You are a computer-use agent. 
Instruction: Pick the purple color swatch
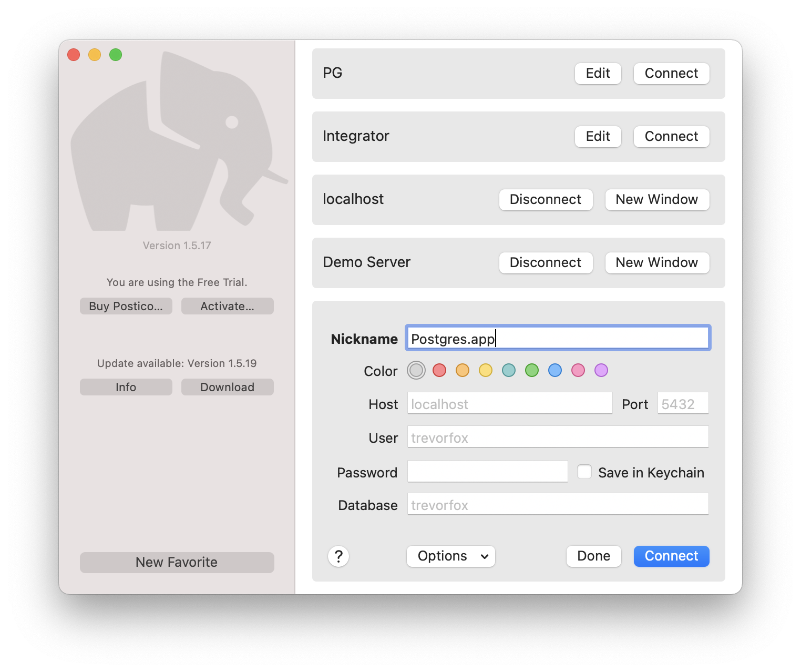coord(601,370)
